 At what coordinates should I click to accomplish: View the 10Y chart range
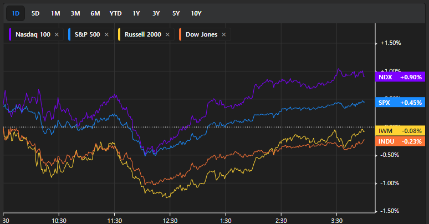tap(196, 13)
